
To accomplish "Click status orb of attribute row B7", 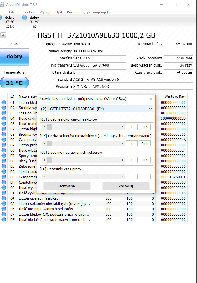I will pyautogui.click(x=4, y=156).
